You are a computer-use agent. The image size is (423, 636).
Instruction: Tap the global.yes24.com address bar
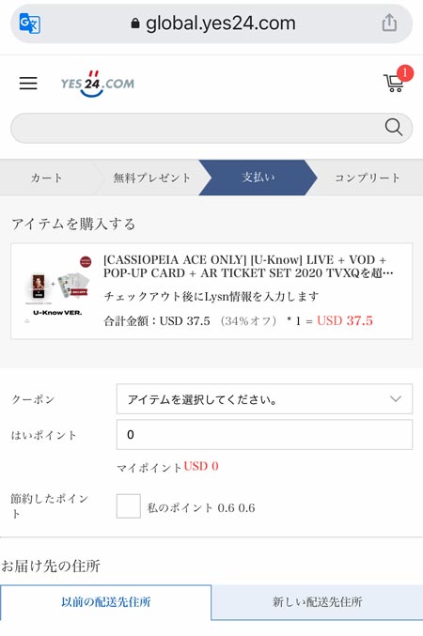pos(211,23)
